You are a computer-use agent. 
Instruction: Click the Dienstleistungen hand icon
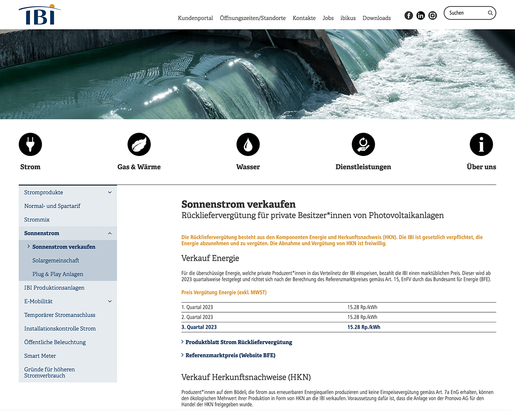click(x=363, y=145)
